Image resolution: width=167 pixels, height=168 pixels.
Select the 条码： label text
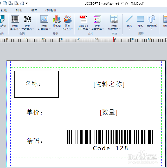click(34, 141)
